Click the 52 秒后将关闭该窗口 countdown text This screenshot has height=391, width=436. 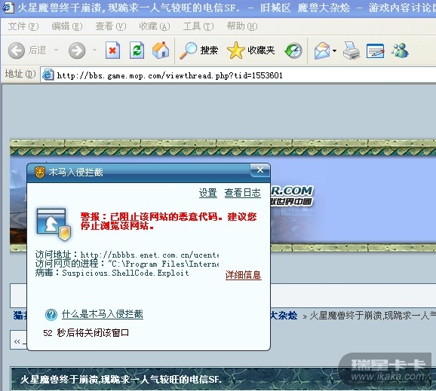click(86, 333)
